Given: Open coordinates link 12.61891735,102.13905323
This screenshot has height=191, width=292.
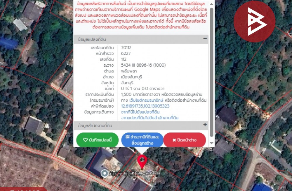Looking at the screenshot, I should [145, 106].
